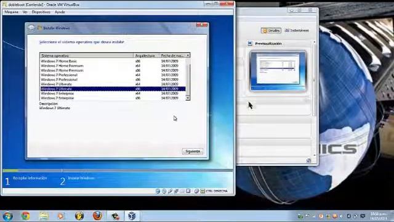Click the Siguiente button

click(193, 151)
